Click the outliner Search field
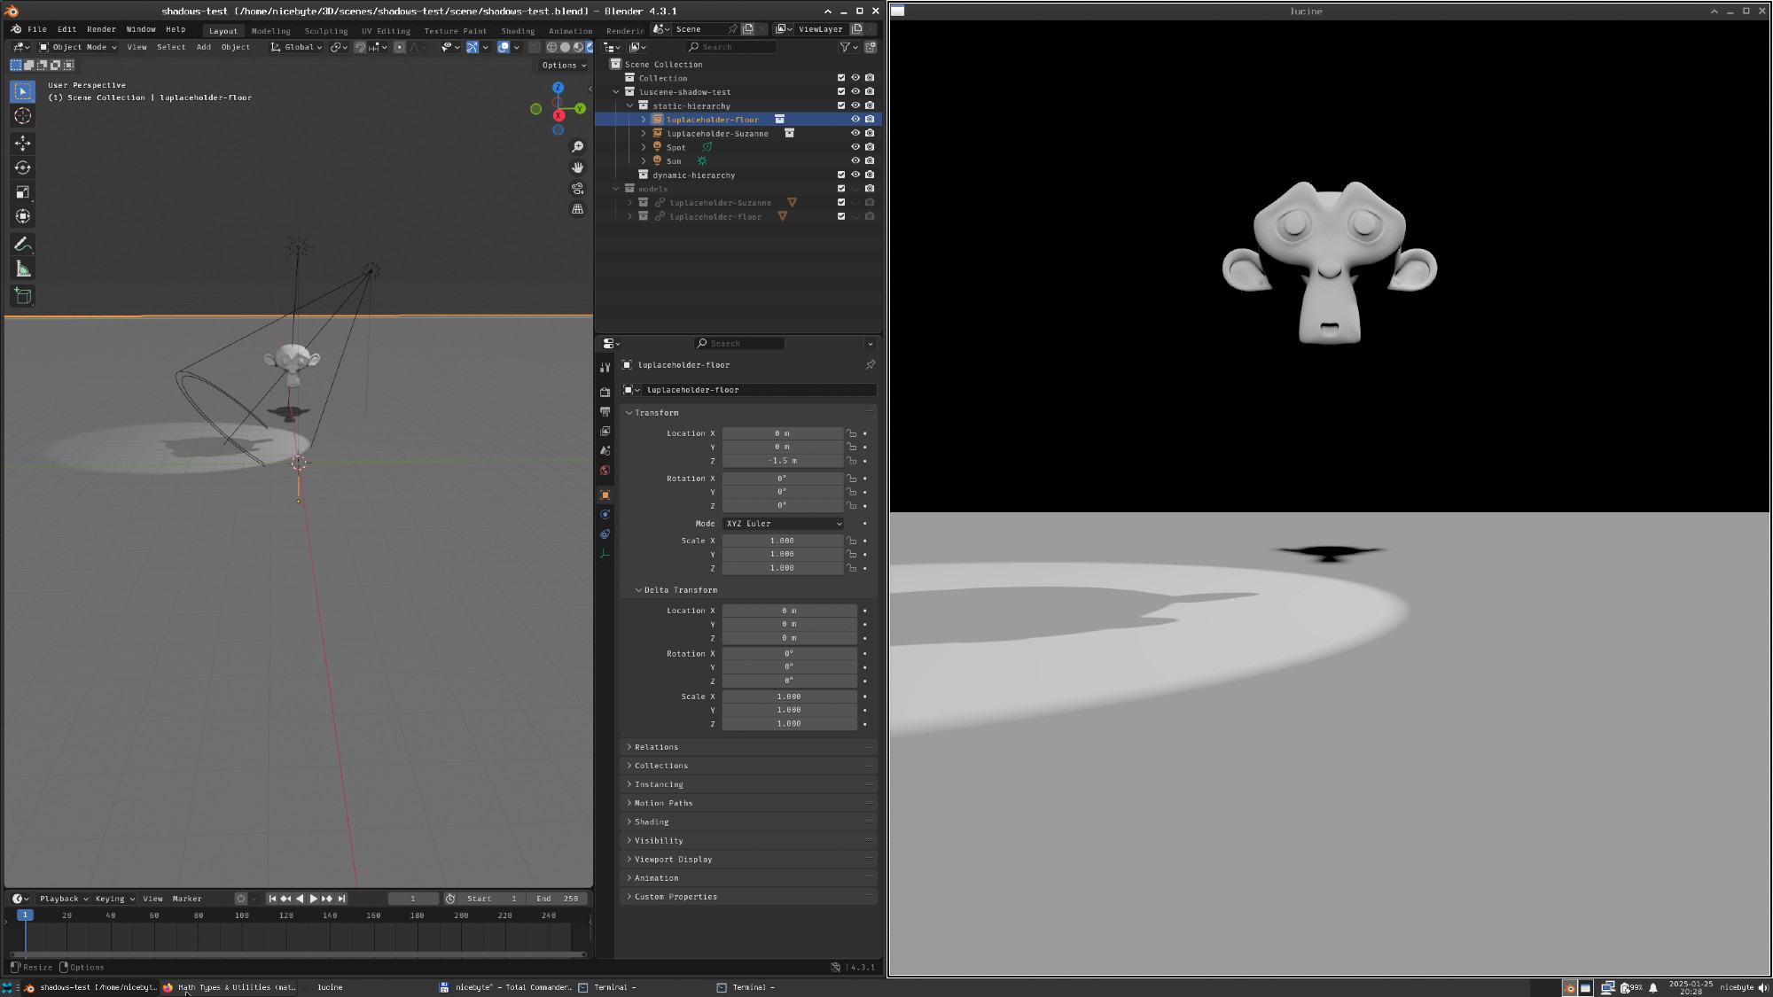This screenshot has width=1773, height=997. [731, 47]
